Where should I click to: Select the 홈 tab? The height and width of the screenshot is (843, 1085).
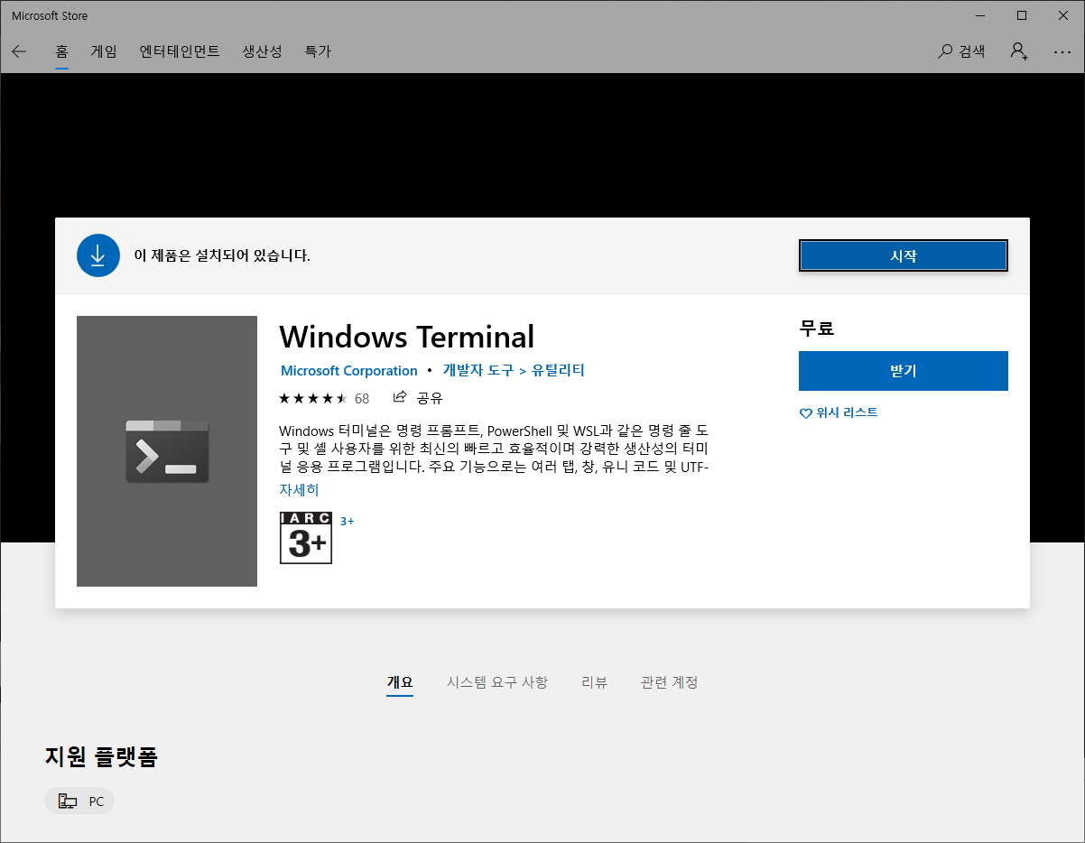click(x=61, y=51)
